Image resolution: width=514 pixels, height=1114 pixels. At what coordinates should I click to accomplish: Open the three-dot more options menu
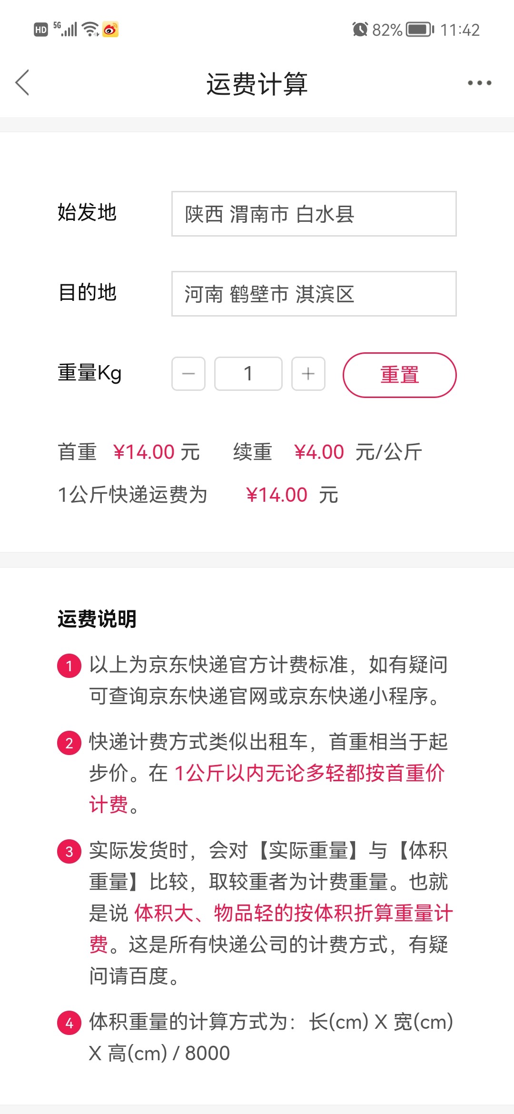[x=479, y=83]
